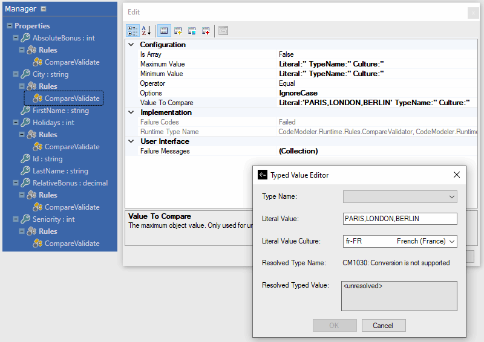Click the Categorized view toolbar icon
The image size is (484, 342).
coord(132,31)
